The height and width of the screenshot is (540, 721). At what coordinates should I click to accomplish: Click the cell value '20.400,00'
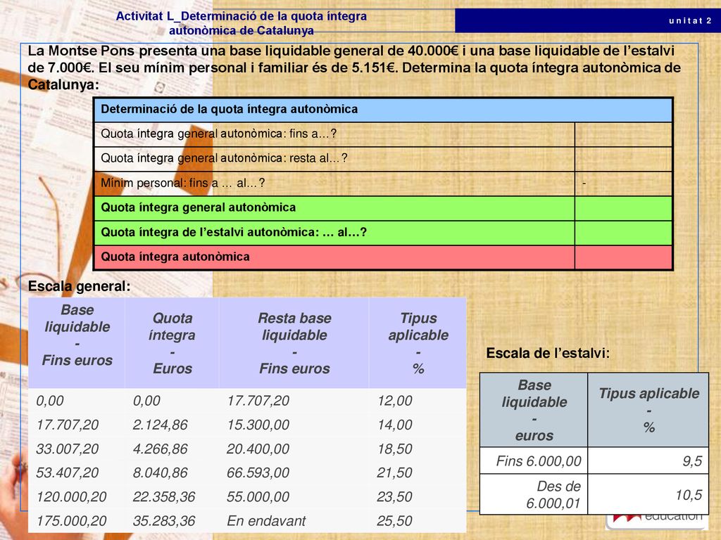[x=258, y=449]
